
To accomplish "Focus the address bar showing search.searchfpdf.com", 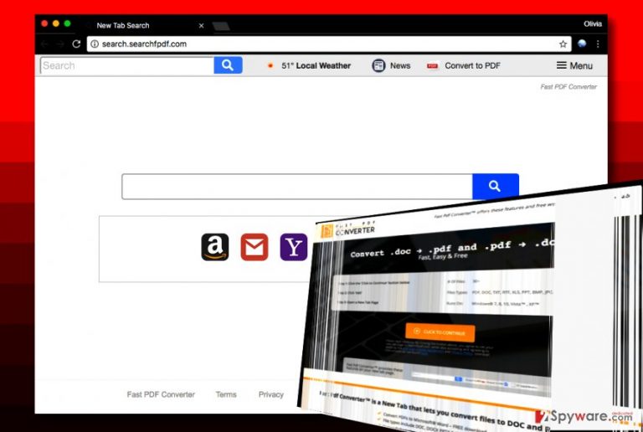I will coord(329,44).
